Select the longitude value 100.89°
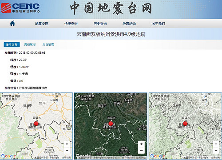Image resolution: width=222 pixels, height=160 pixels. pos(24,67)
